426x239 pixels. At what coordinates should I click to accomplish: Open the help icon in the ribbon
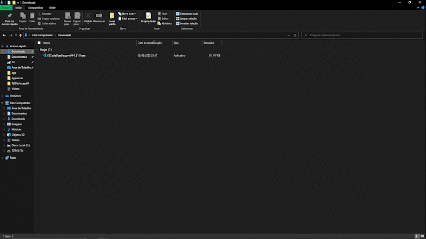[423, 8]
